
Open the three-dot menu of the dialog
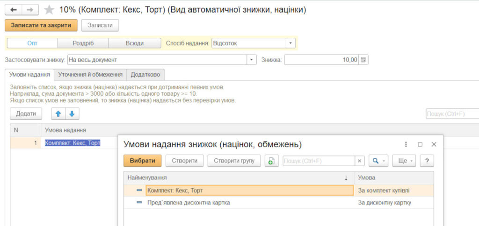pos(406,145)
